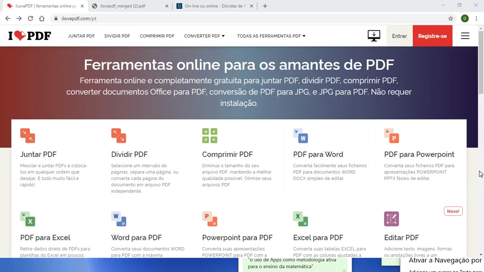Open the Comprimir PDF tool title
Screen dimensions: 484x272
click(x=227, y=154)
